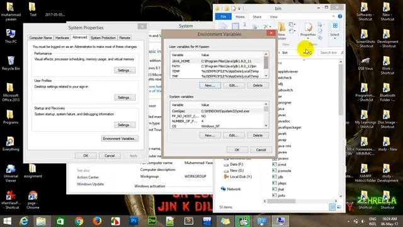This screenshot has height=227, width=403.
Task: Open Startup and Recovery Settings button
Action: [x=125, y=125]
